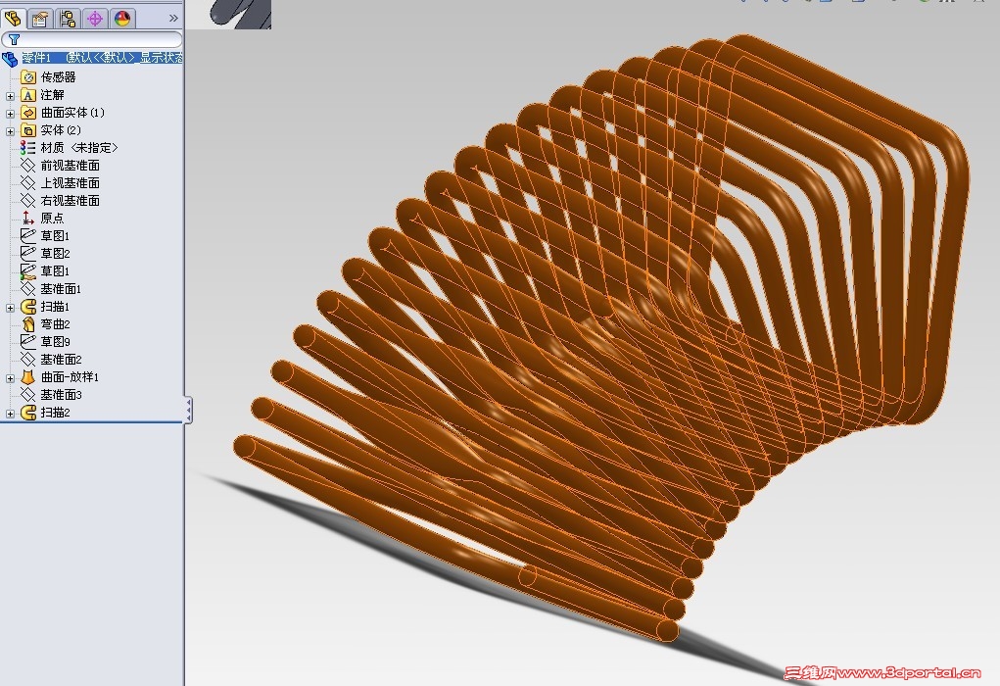Expand the 曲面实体(1) folder
This screenshot has width=1000, height=686.
(x=10, y=114)
